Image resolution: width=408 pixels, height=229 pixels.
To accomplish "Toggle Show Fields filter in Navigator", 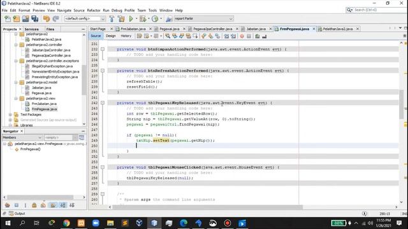I will point(17,205).
